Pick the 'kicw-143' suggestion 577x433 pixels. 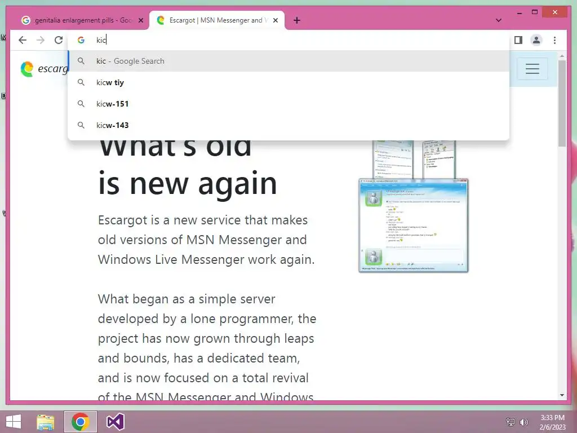[x=288, y=125]
